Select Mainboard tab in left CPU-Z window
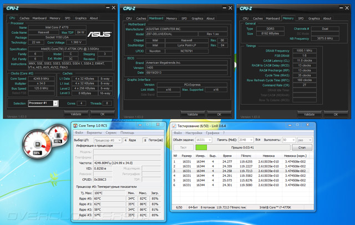Image resolution: width=355 pixels, height=225 pixels. [x=39, y=18]
